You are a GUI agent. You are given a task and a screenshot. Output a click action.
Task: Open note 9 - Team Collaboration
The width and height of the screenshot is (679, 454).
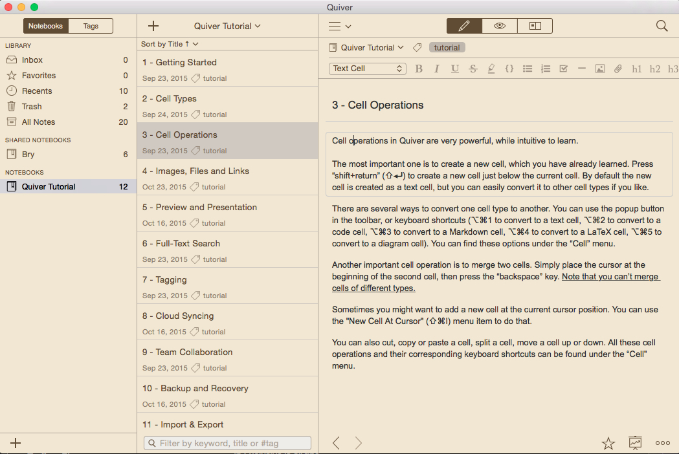coord(227,358)
